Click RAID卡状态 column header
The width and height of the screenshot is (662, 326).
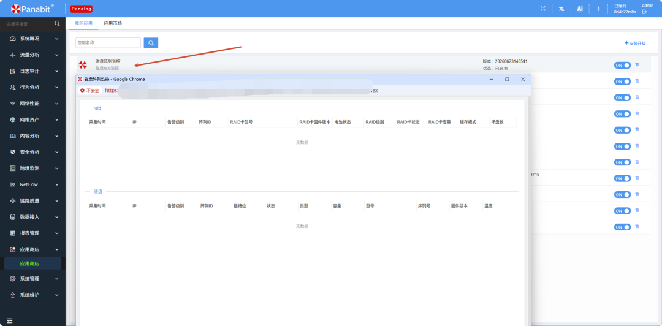click(x=408, y=122)
